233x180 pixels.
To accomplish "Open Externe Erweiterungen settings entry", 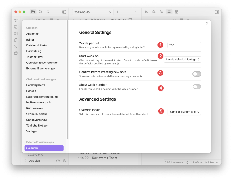I will [x=41, y=69].
